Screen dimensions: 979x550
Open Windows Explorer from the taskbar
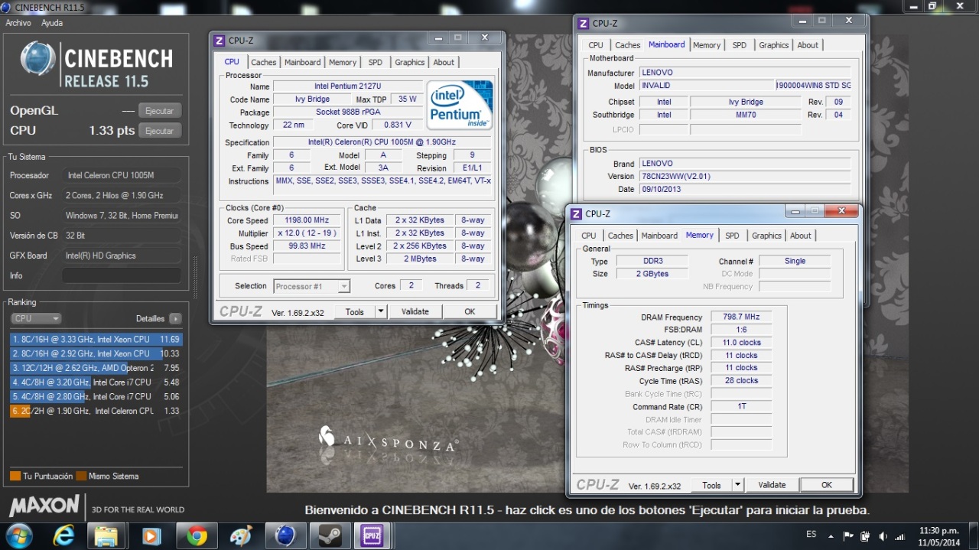[x=106, y=535]
